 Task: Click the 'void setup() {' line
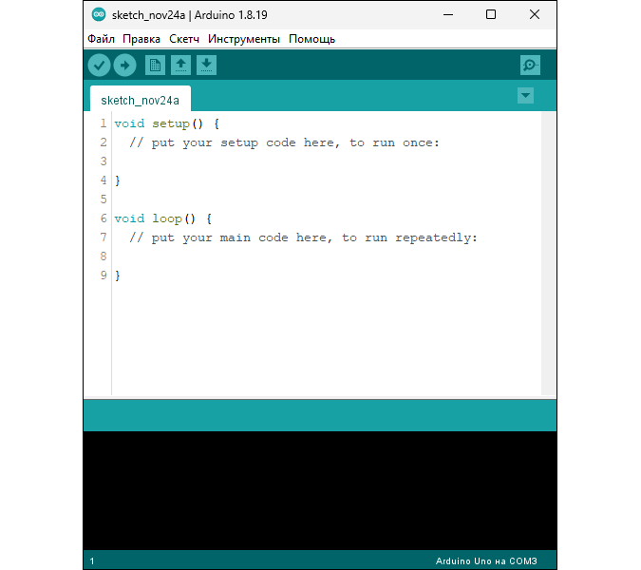(167, 123)
